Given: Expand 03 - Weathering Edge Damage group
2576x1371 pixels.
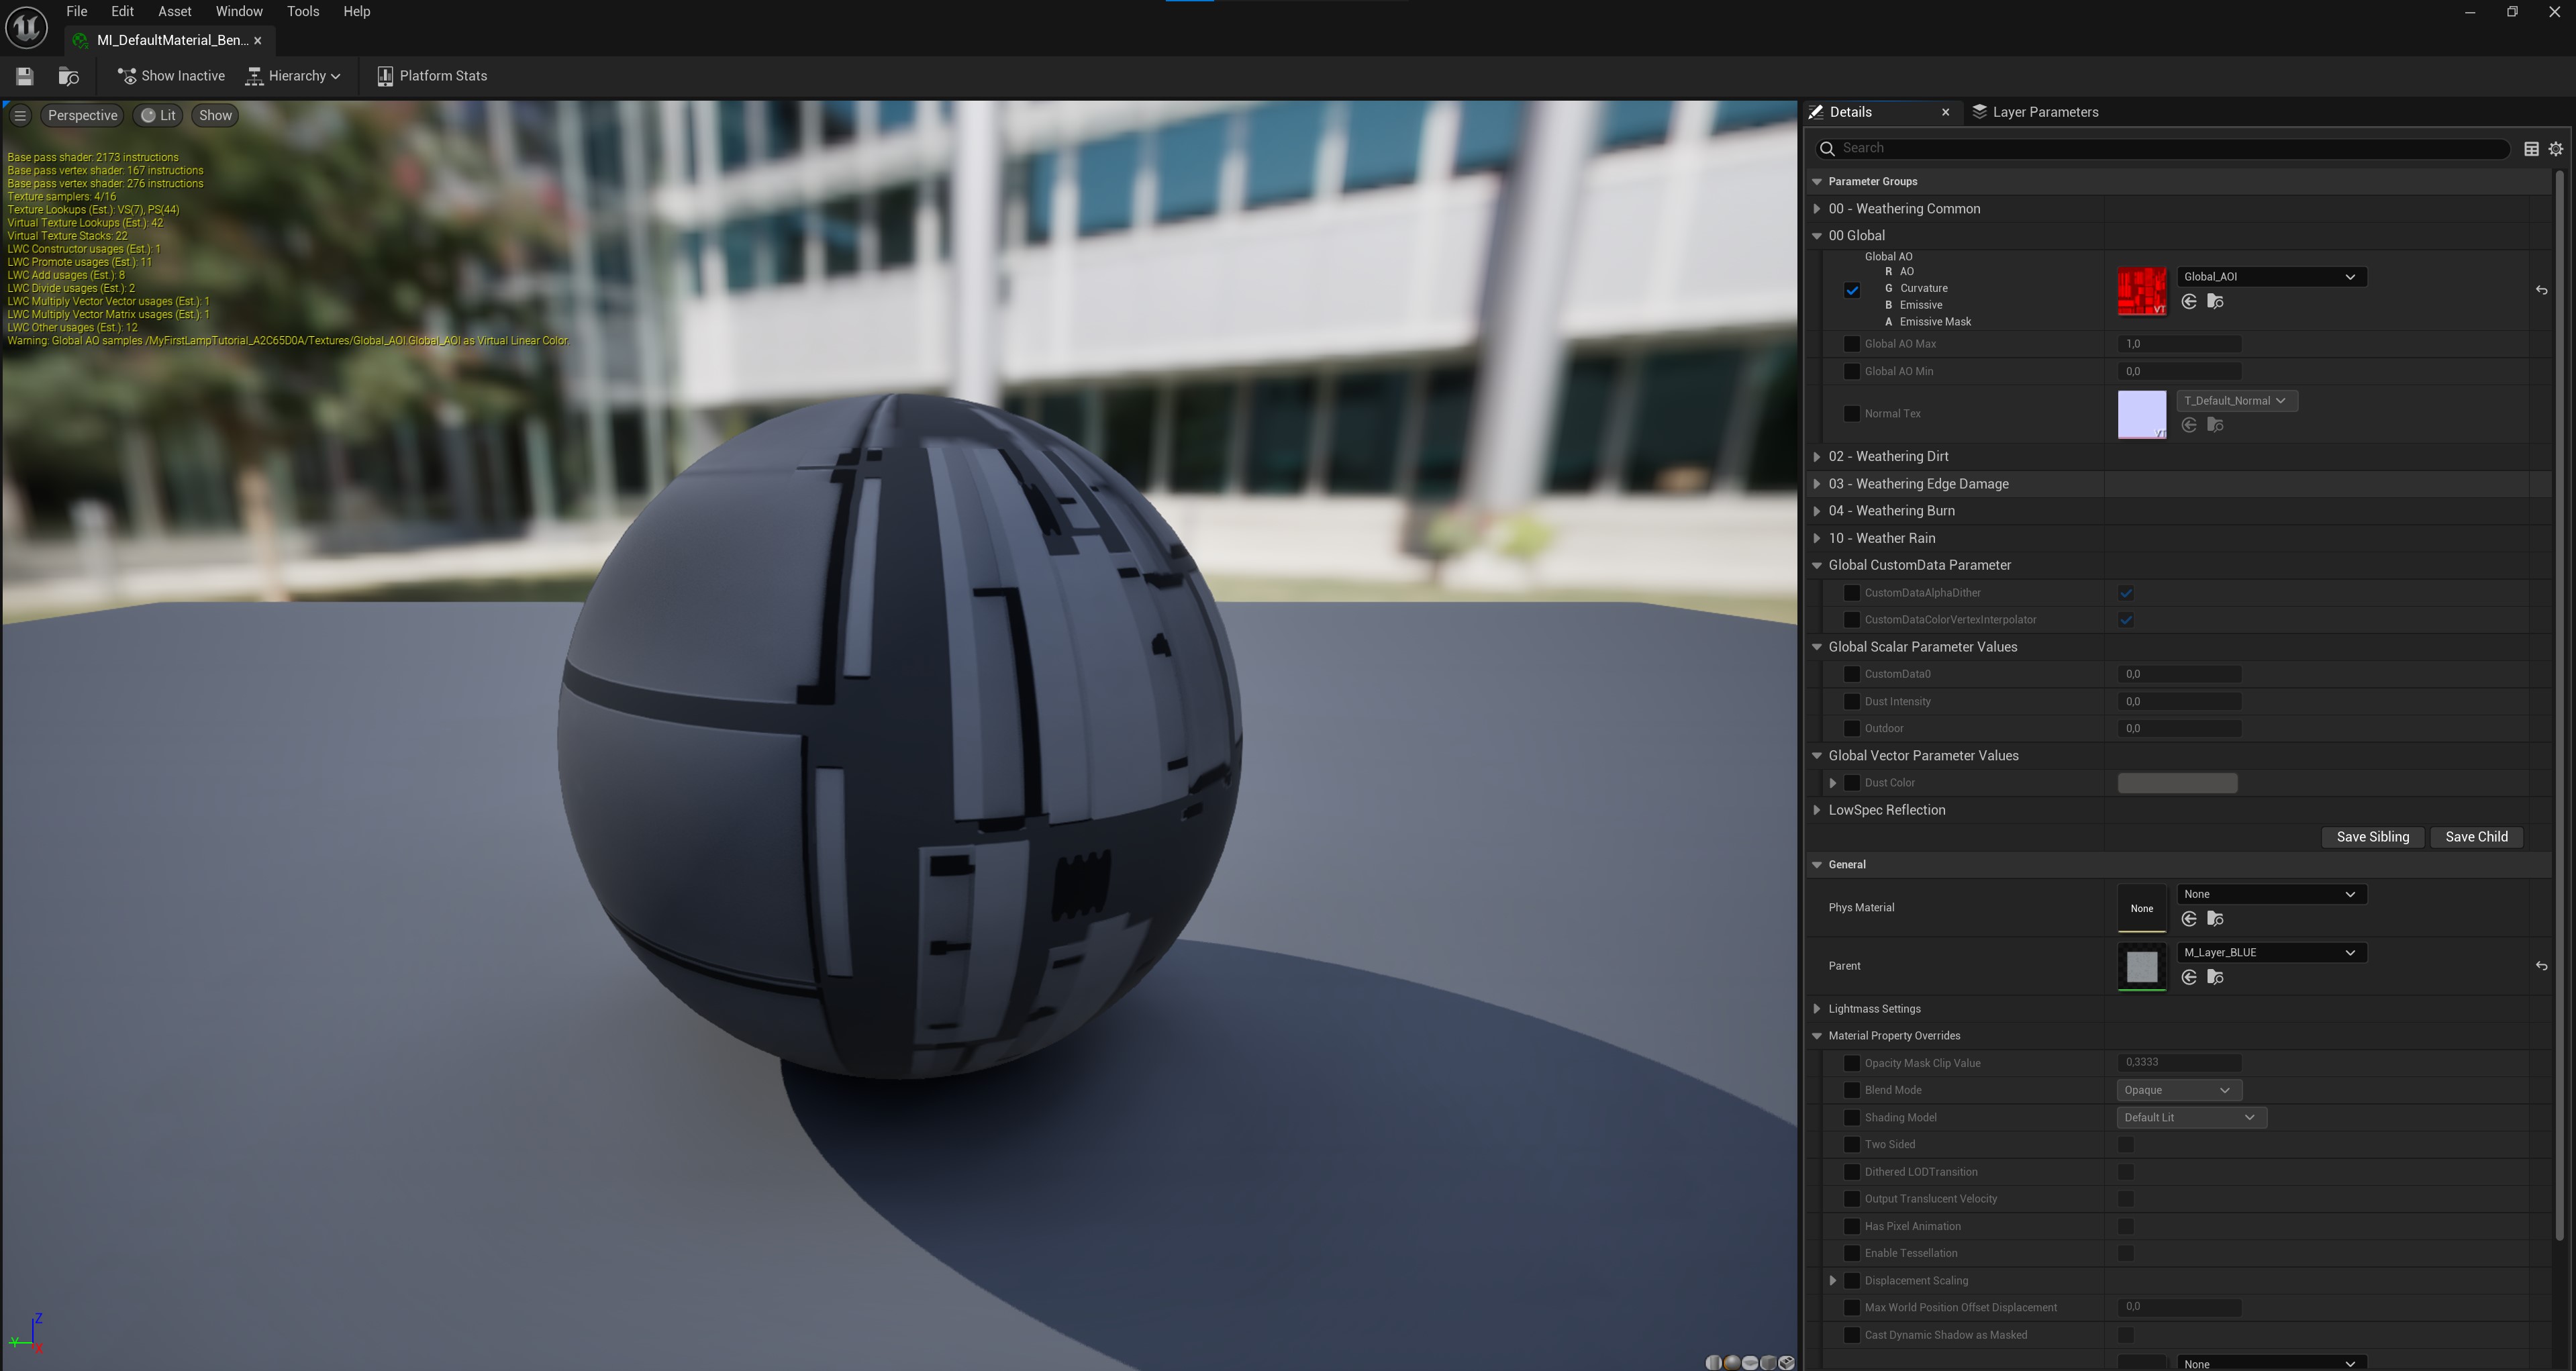Looking at the screenshot, I should pos(1817,484).
